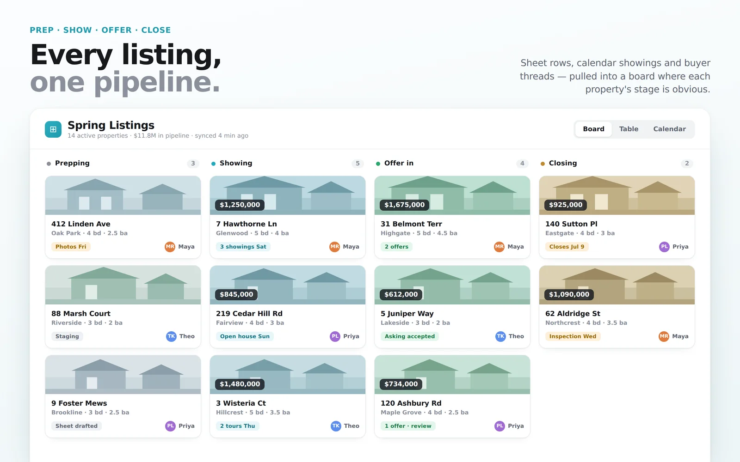The height and width of the screenshot is (462, 740).
Task: Select the Closing column header
Action: (563, 163)
